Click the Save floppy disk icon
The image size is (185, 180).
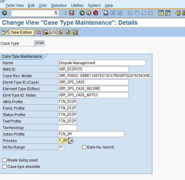pyautogui.click(x=71, y=13)
